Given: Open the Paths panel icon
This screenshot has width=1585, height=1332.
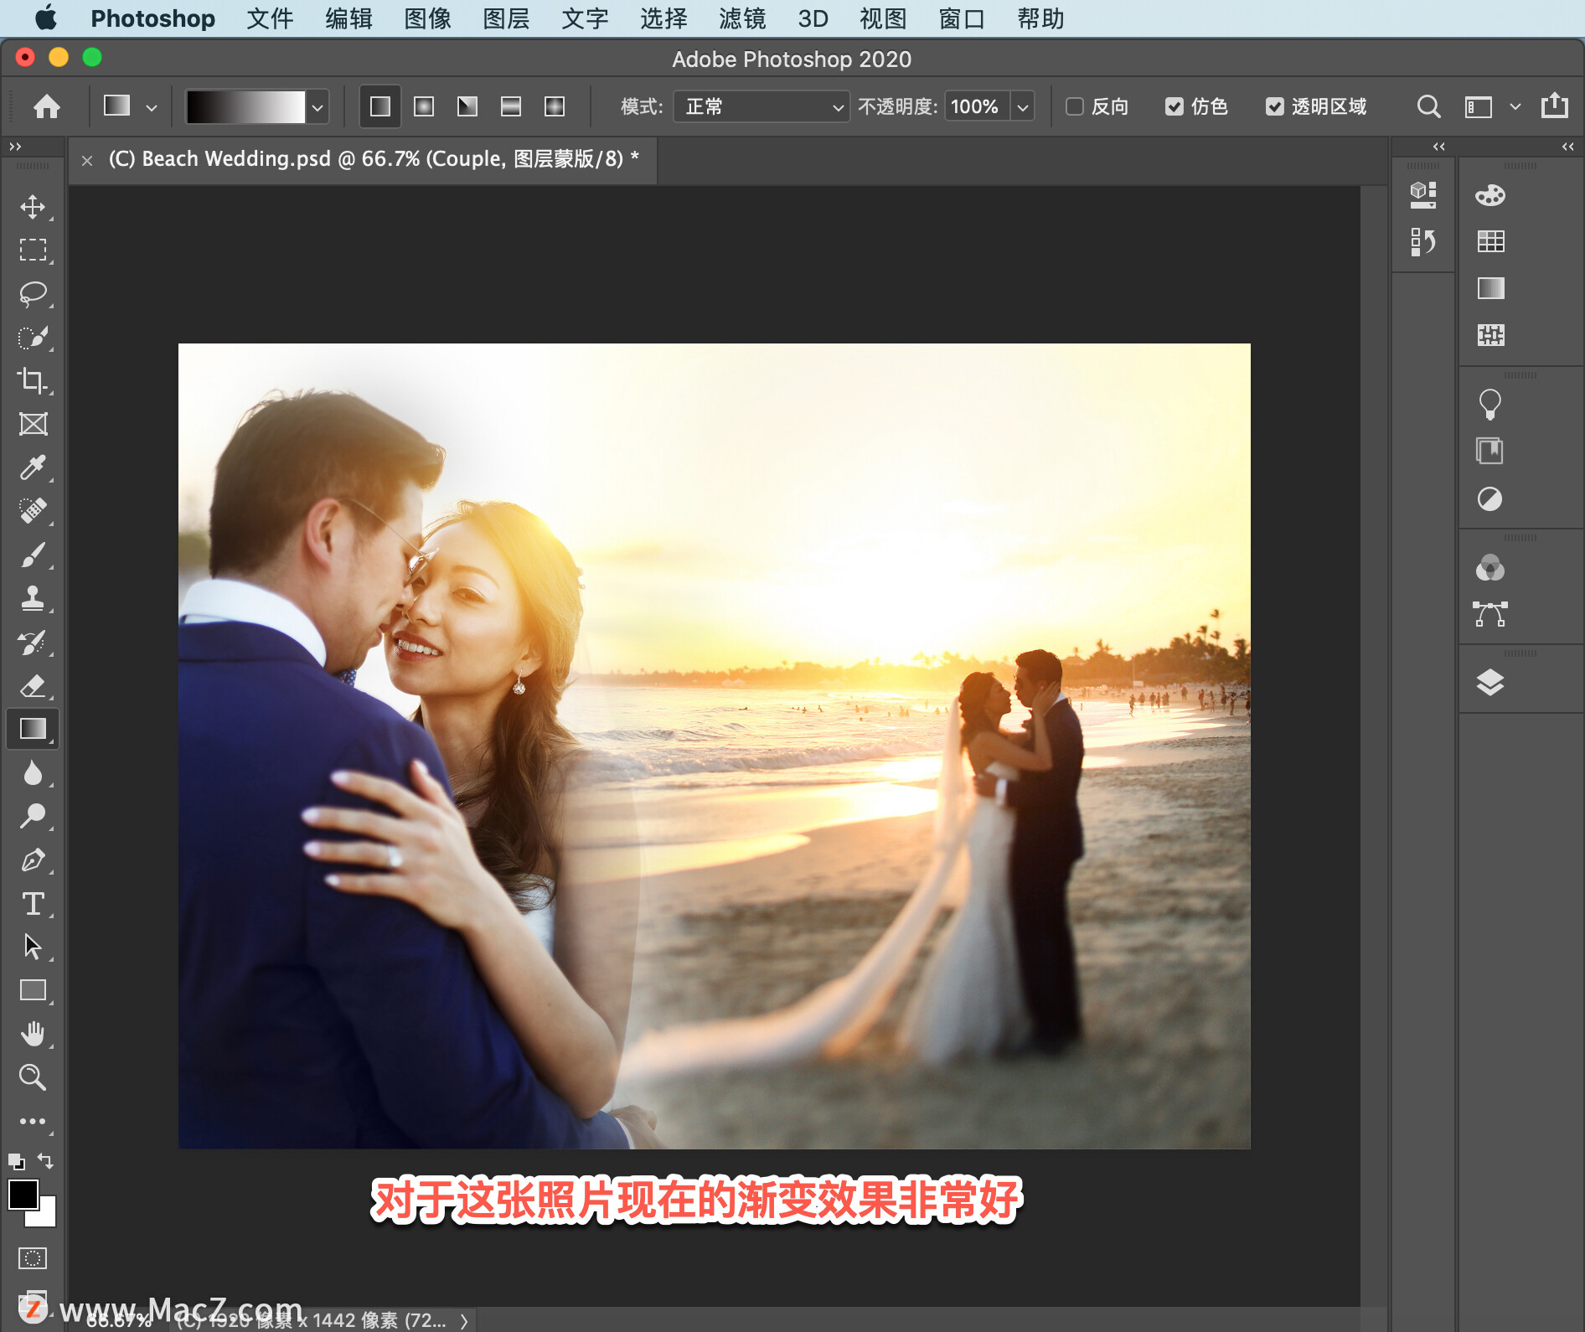Looking at the screenshot, I should coord(1490,614).
